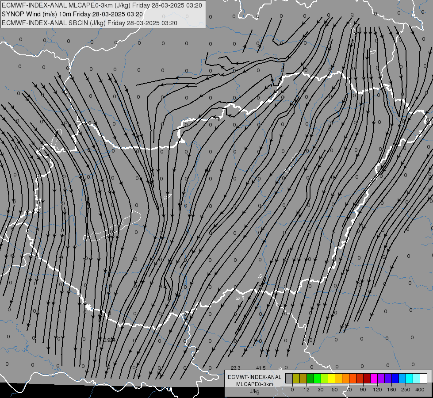
Task: Click the map value '41.5'
Action: point(261,368)
